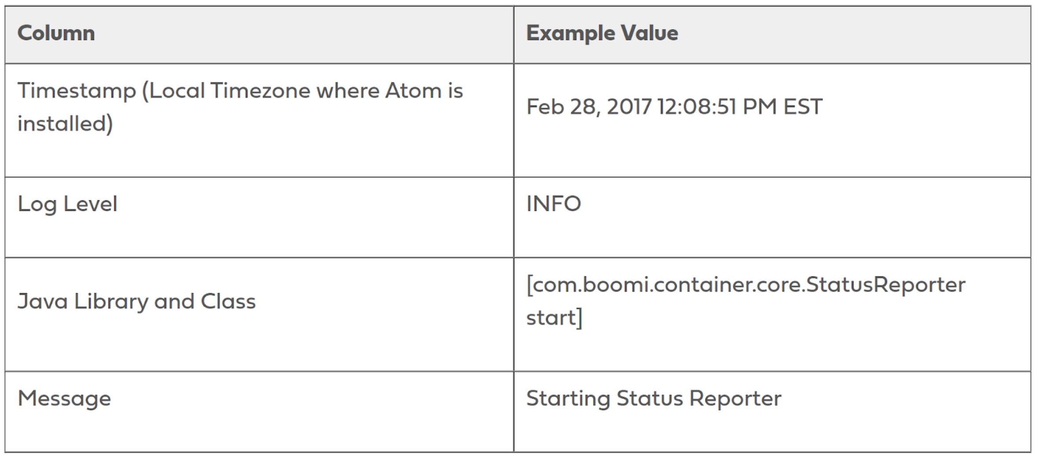
Task: Click the "Example Value" header cell
Action: click(602, 33)
